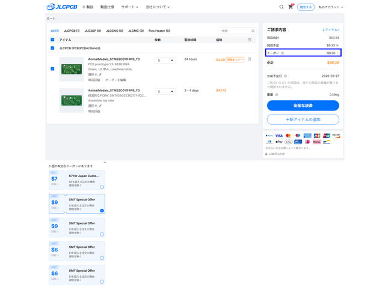Click the Mastercard payment icon

288,136
